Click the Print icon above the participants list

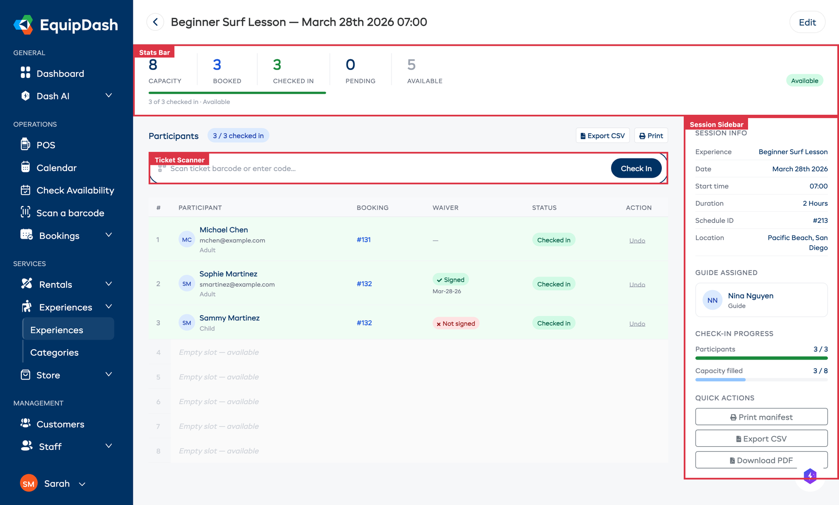click(x=643, y=135)
